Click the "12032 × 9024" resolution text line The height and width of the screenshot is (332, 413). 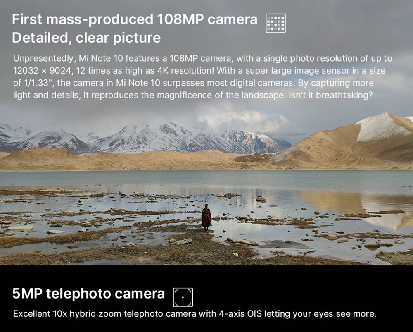click(199, 71)
